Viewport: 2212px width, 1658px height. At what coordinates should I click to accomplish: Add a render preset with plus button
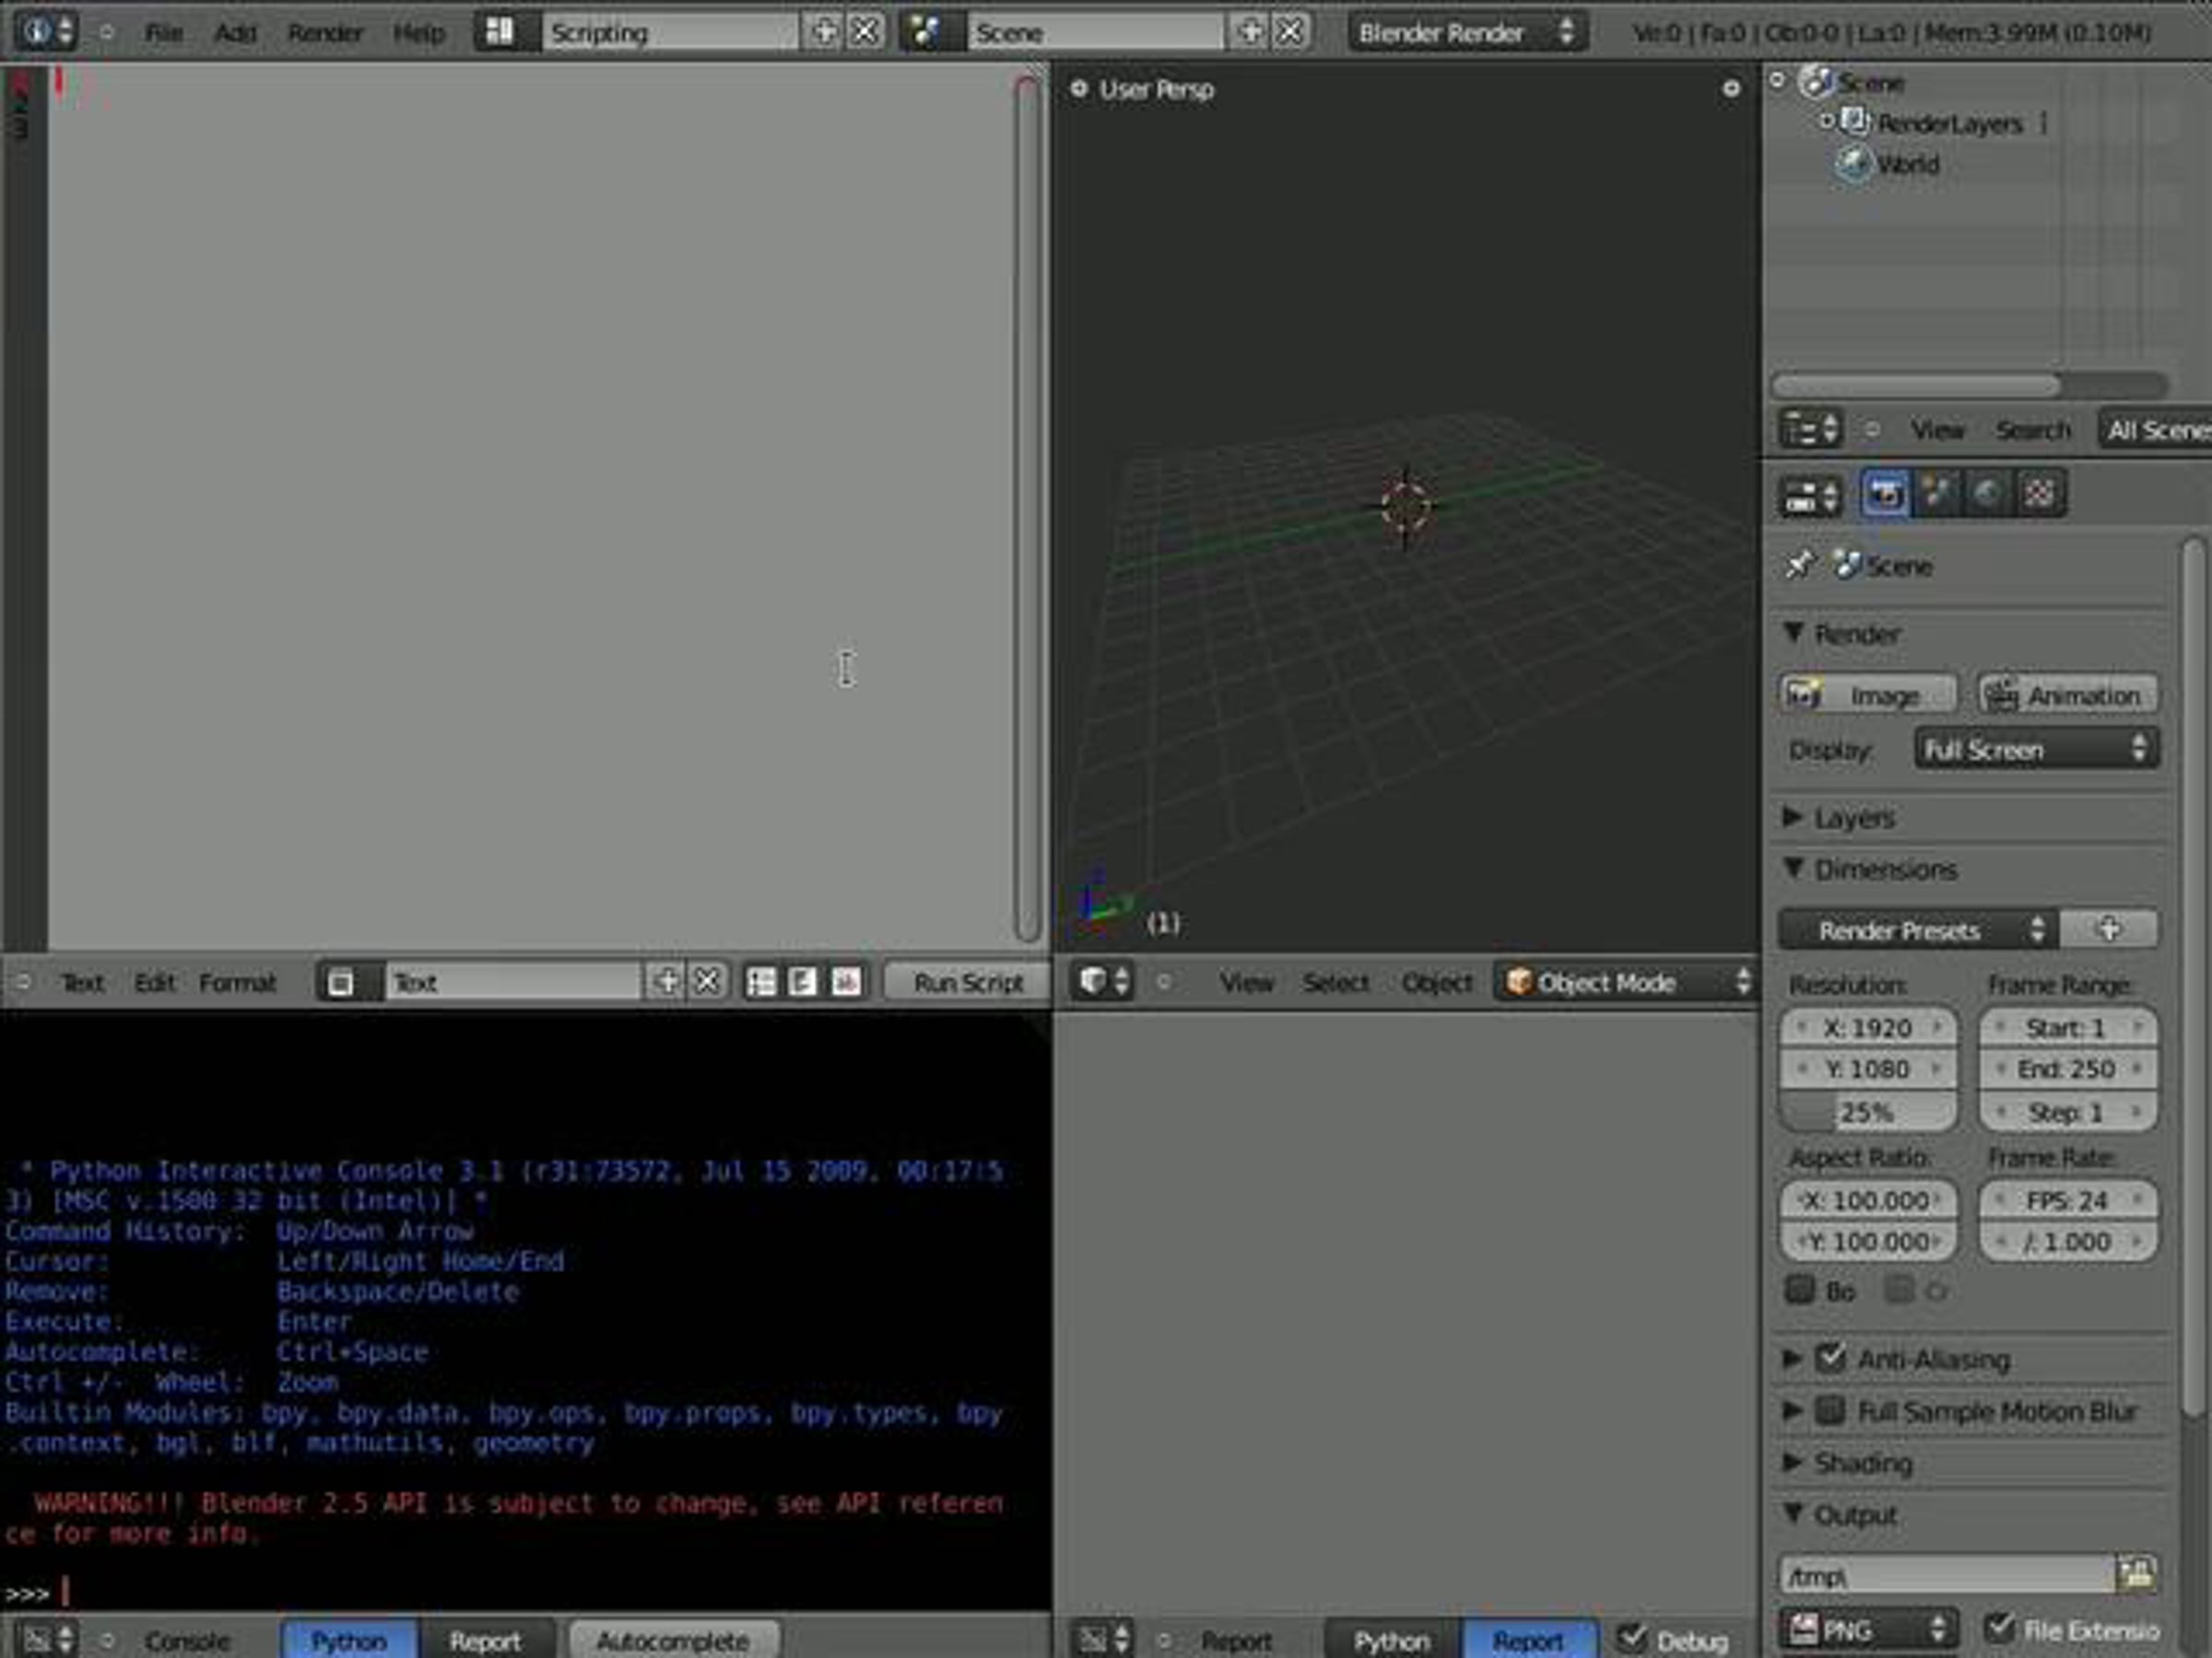tap(2109, 929)
